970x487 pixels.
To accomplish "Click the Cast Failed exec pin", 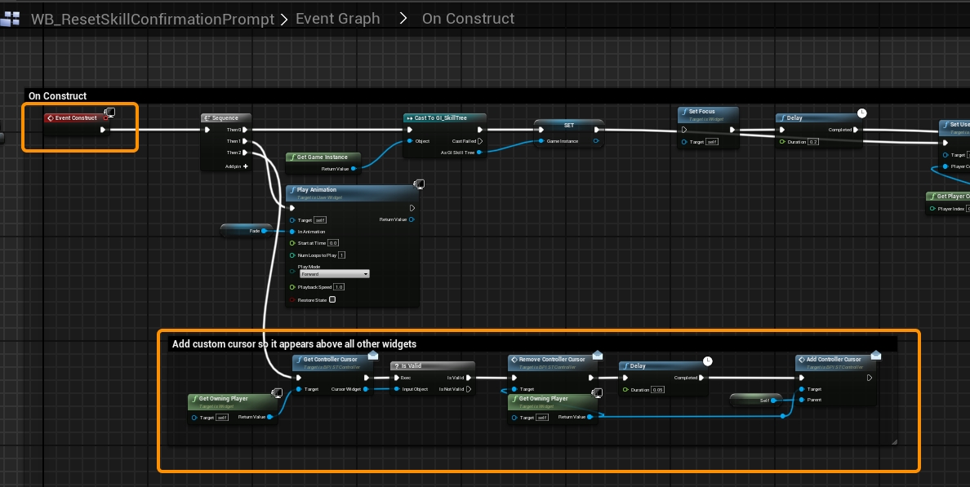I will [480, 141].
